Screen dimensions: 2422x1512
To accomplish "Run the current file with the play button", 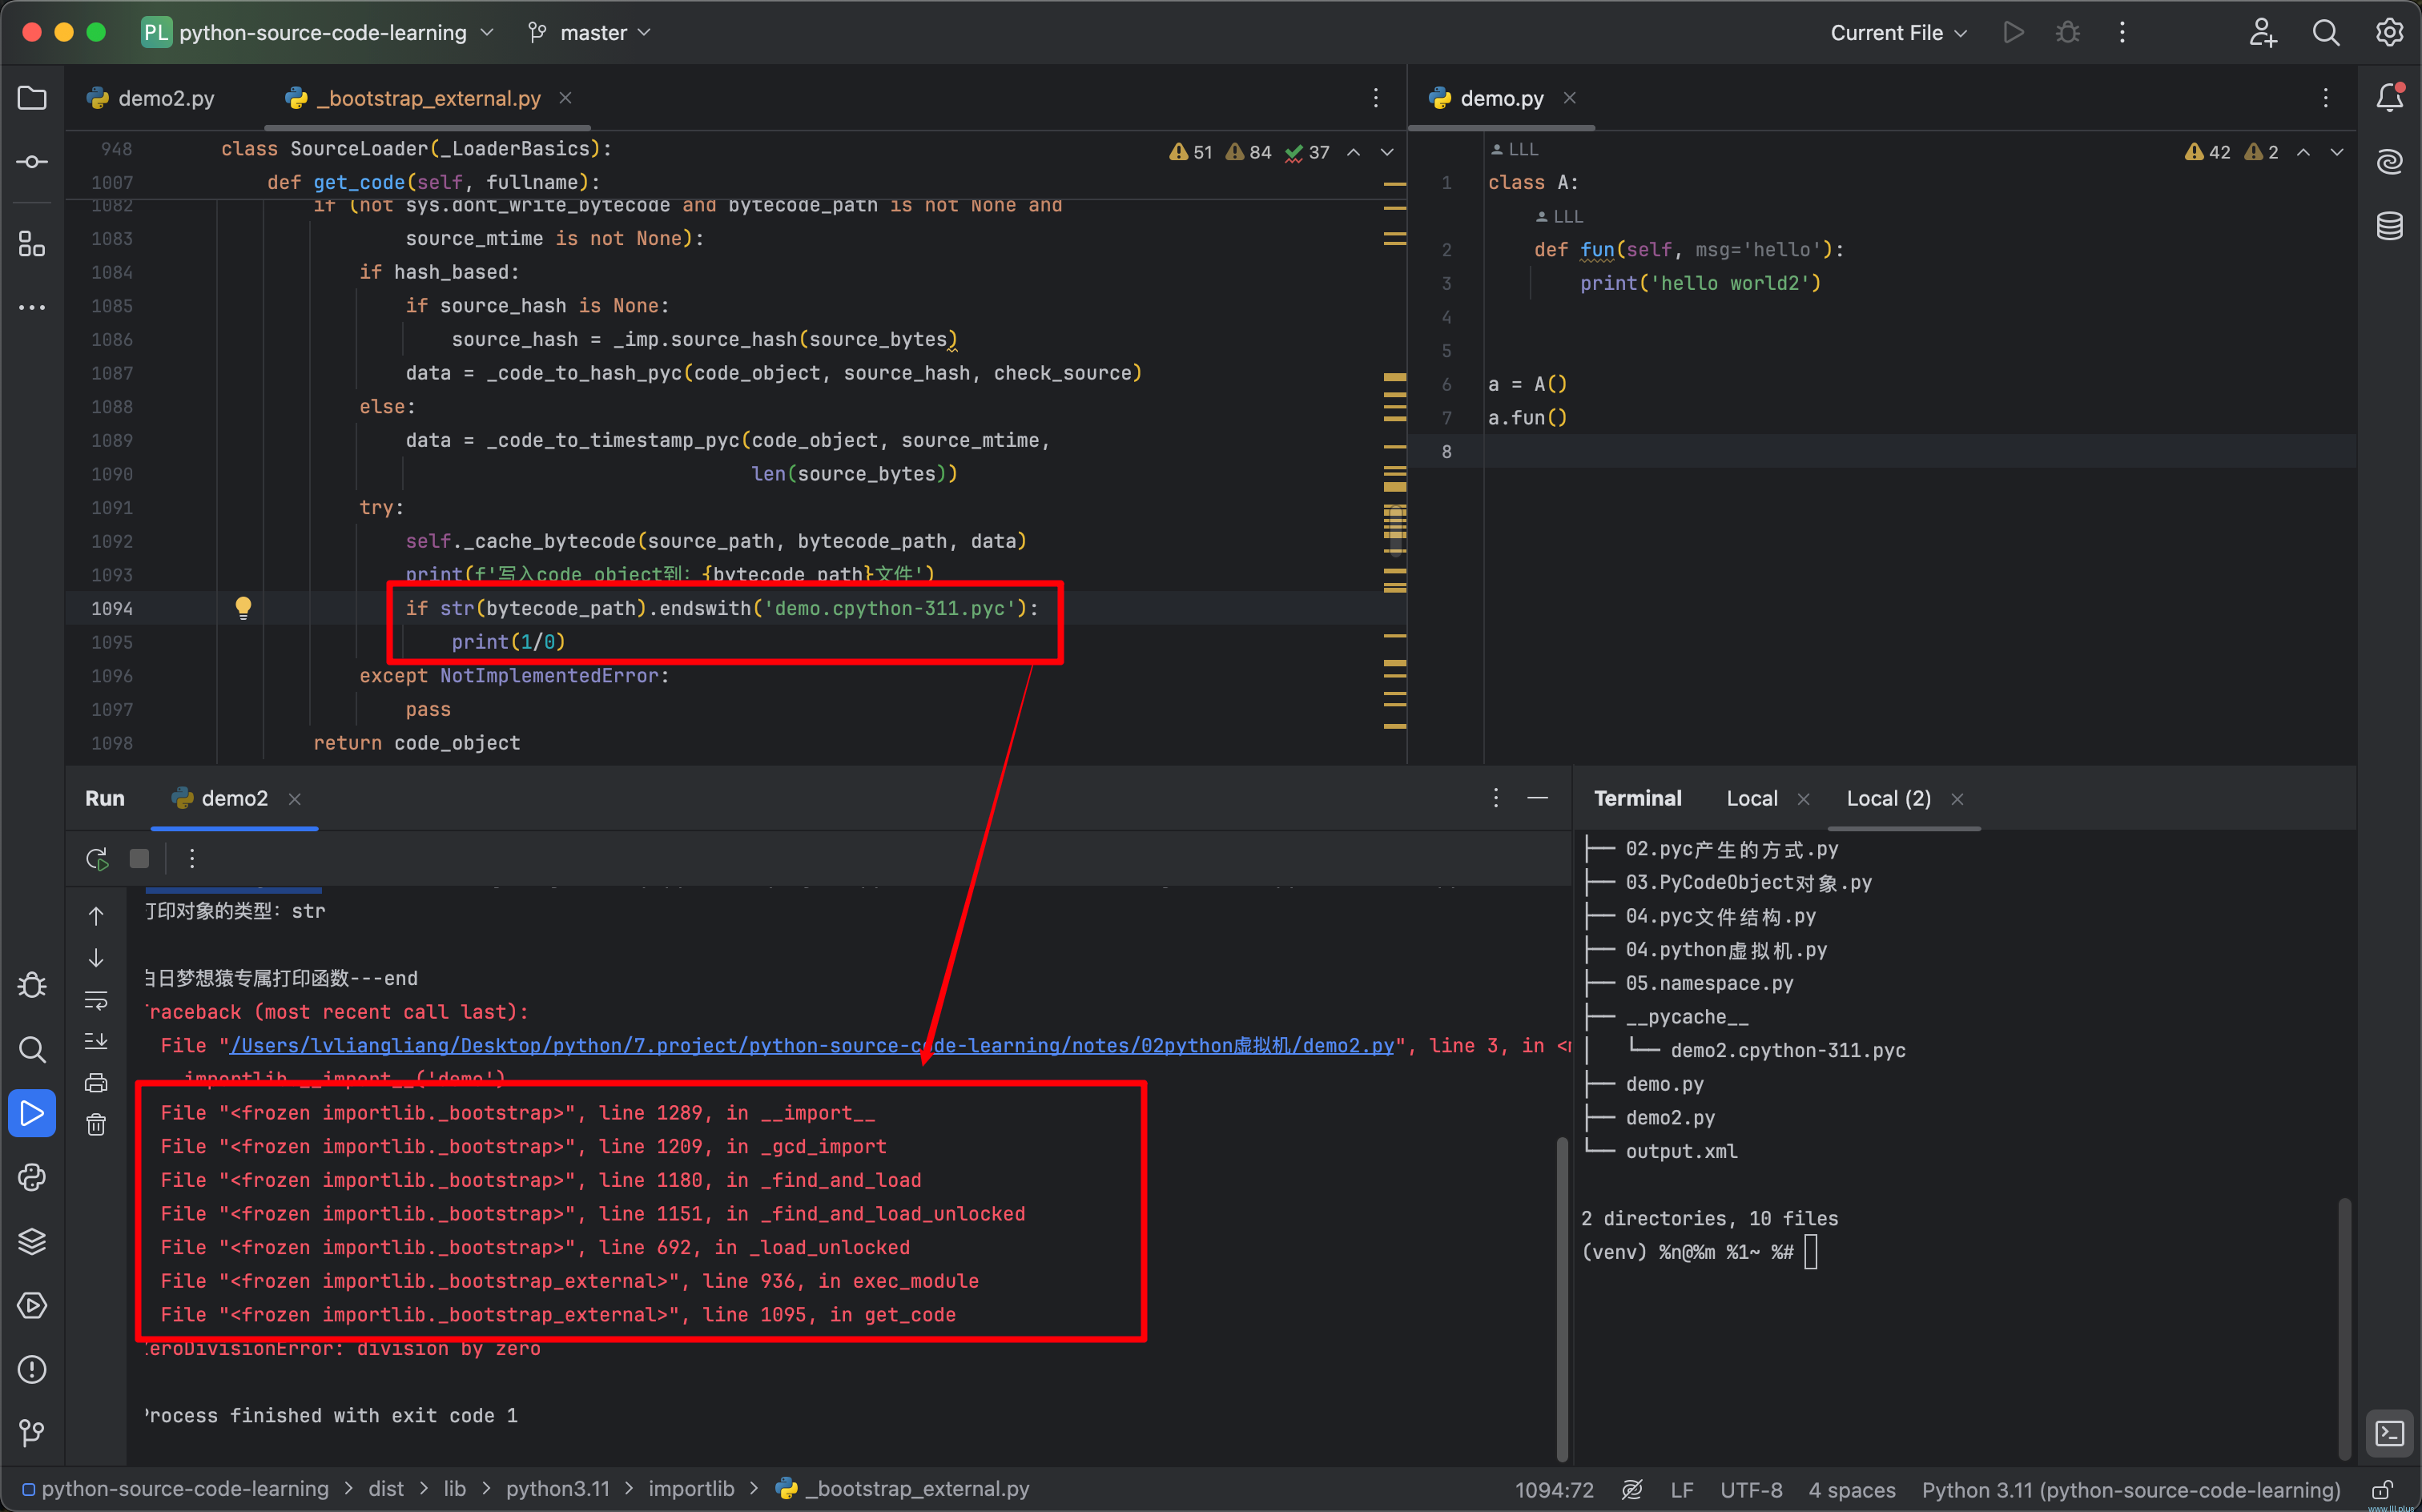I will [2013, 32].
